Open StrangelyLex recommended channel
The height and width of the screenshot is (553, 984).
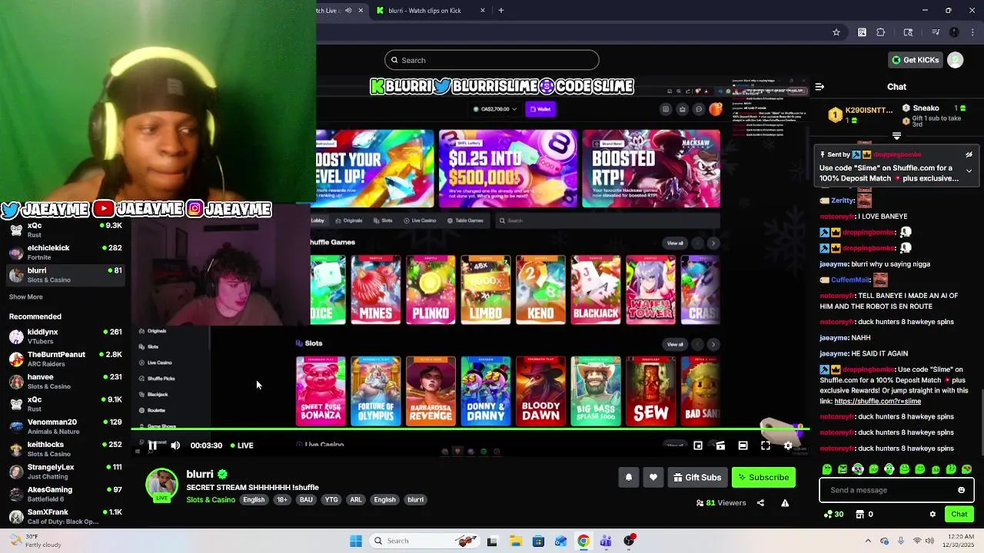coord(65,472)
